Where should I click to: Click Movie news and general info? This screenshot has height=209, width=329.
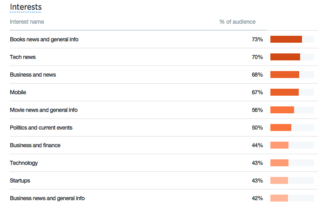pos(44,110)
